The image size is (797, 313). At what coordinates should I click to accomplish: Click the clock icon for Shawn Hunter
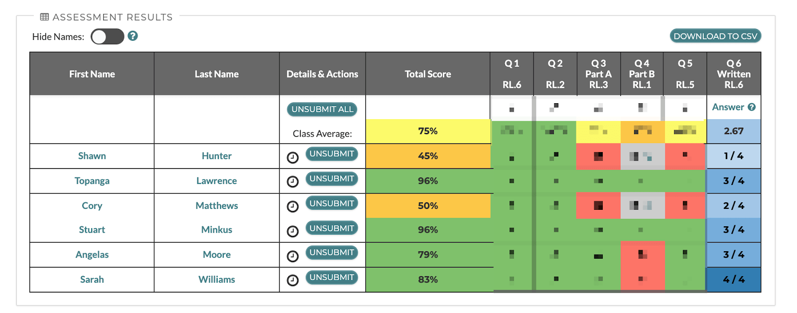coord(293,157)
